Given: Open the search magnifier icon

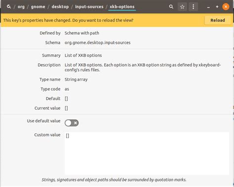Looking at the screenshot, I should pos(171,7).
